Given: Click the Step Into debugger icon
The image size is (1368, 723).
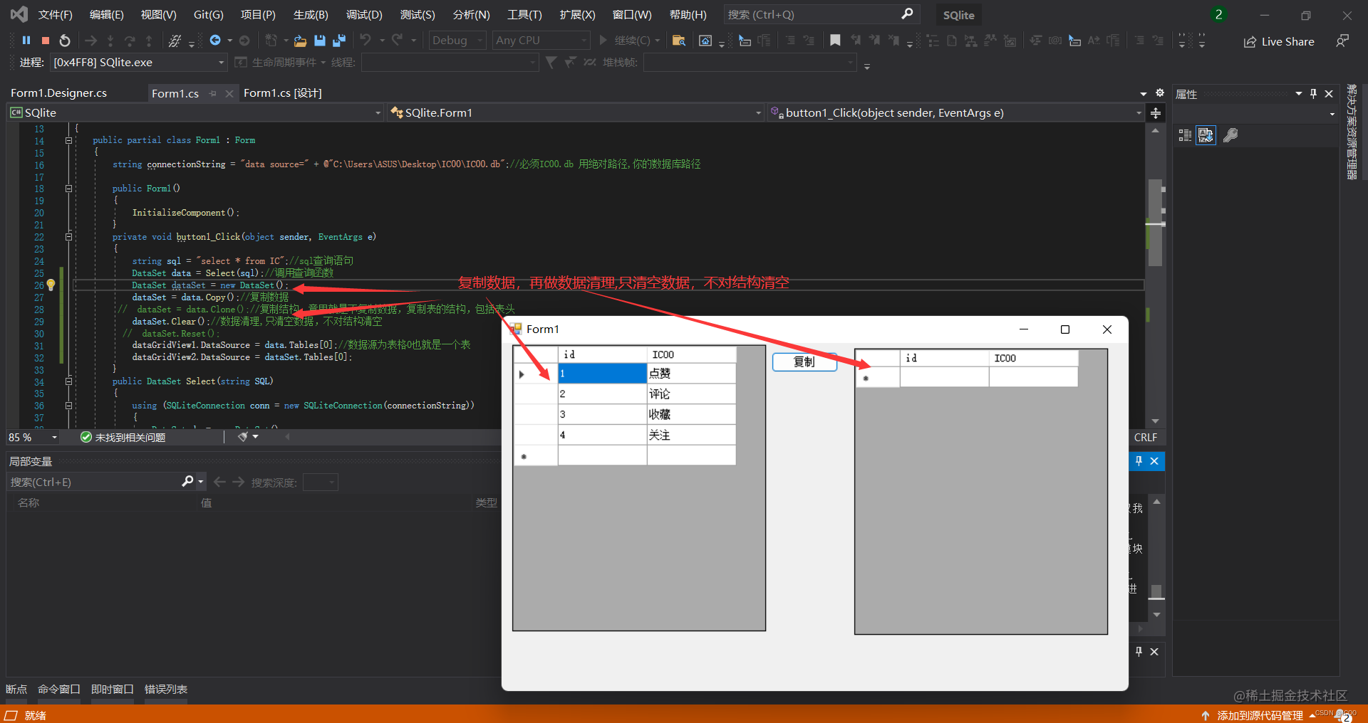Looking at the screenshot, I should tap(110, 40).
